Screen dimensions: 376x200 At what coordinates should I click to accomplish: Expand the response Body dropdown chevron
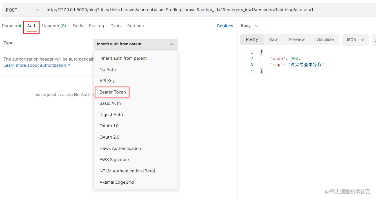click(x=257, y=26)
